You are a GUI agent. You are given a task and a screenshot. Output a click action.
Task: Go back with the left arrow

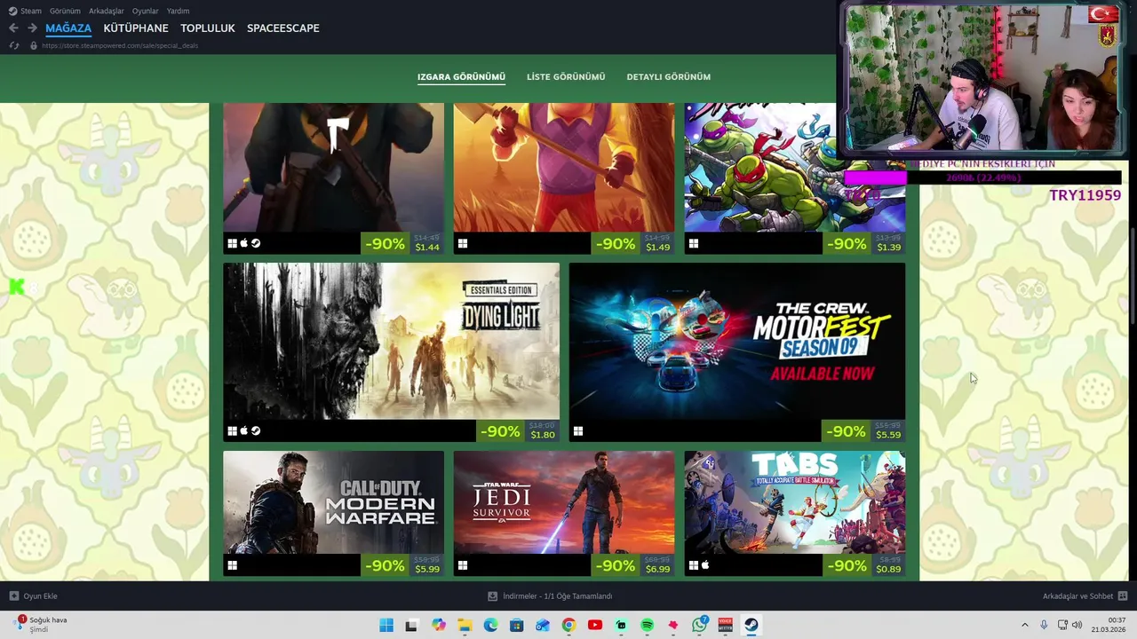[x=13, y=28]
